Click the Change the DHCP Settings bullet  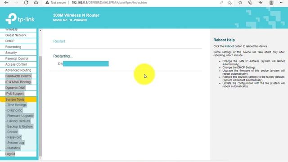coord(239,67)
